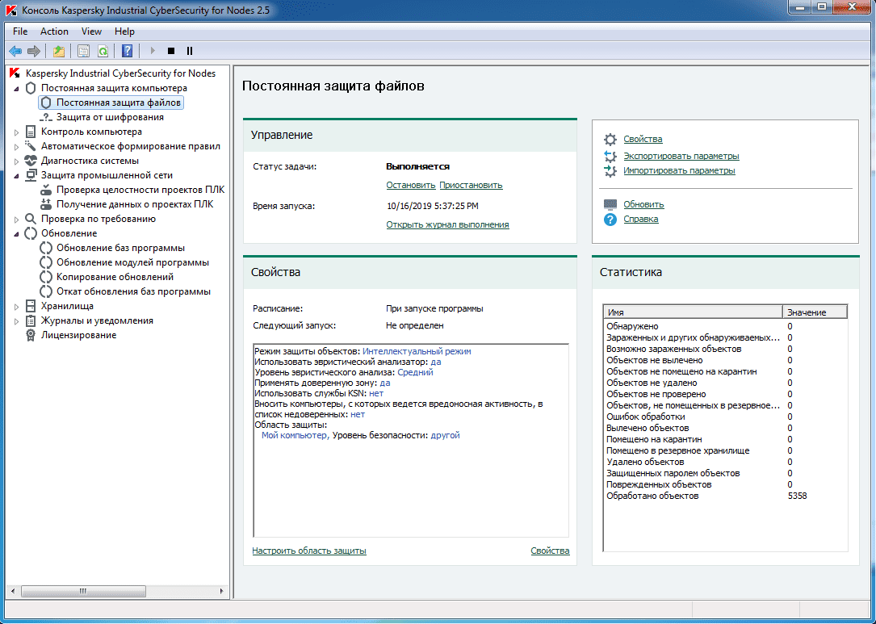Click the magnifier icon of Проверка по требованию

coord(31,219)
